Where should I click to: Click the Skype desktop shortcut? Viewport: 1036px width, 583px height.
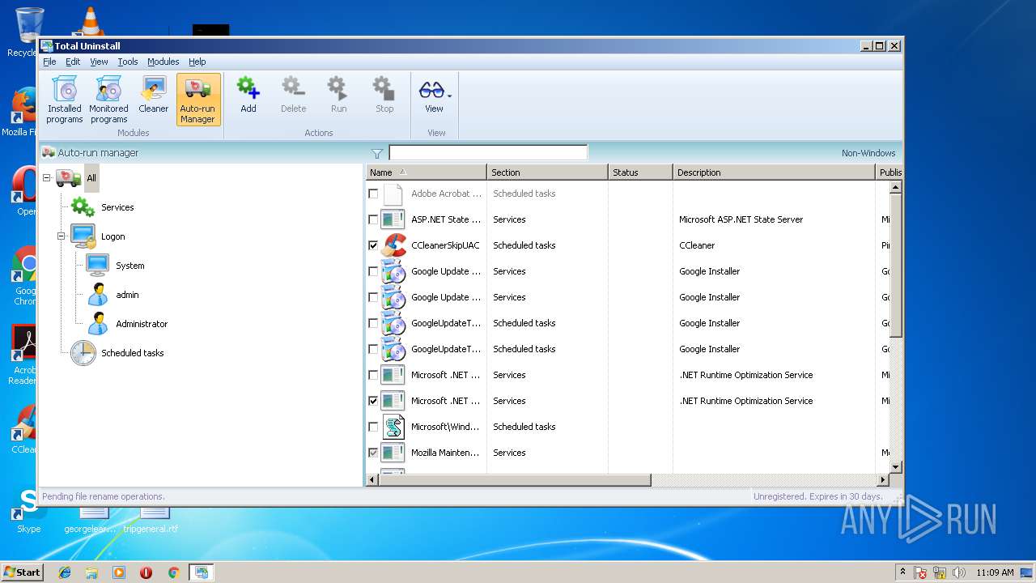(x=28, y=510)
